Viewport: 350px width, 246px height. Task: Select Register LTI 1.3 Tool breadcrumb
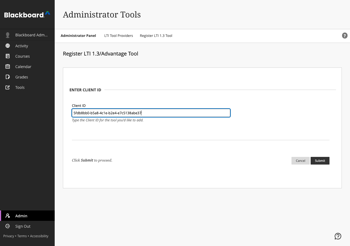click(x=156, y=36)
